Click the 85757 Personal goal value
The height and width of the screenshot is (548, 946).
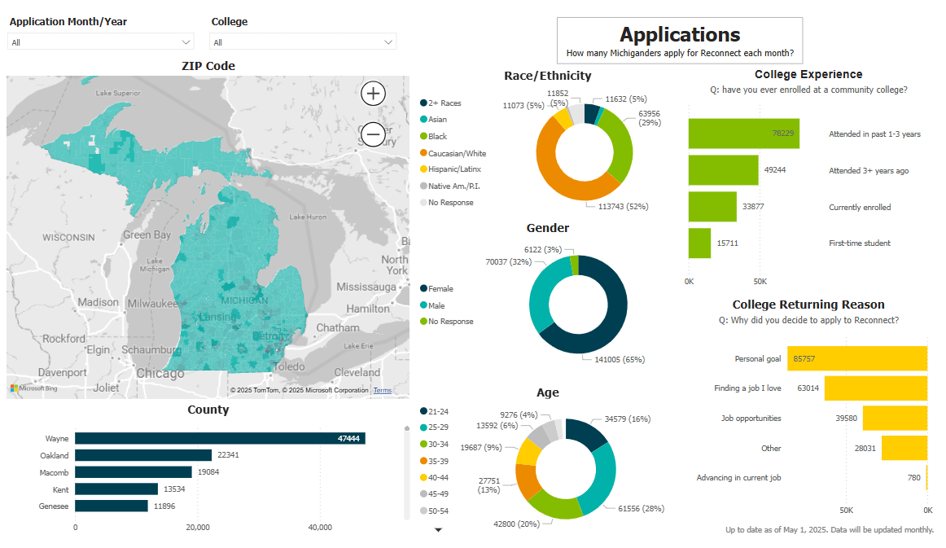pos(804,358)
